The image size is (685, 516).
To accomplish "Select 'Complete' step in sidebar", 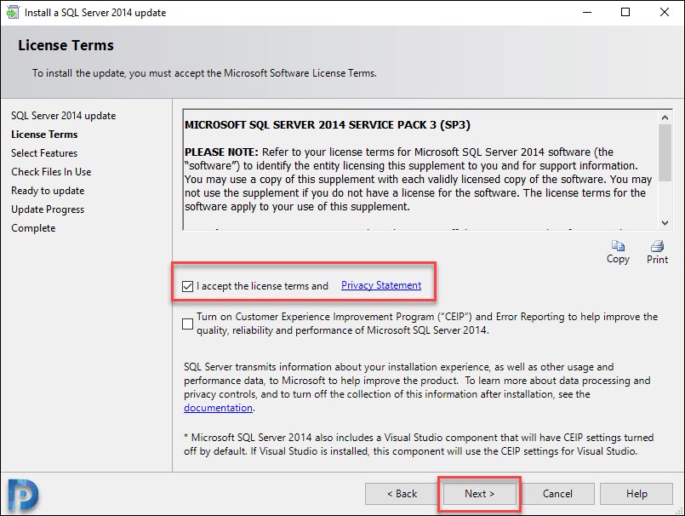I will tap(33, 228).
